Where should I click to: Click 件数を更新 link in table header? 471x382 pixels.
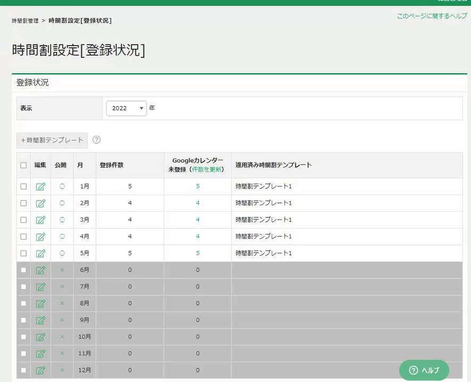(207, 169)
